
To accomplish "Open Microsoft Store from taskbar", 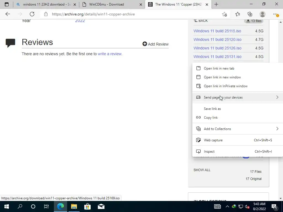I will pyautogui.click(x=87, y=206).
